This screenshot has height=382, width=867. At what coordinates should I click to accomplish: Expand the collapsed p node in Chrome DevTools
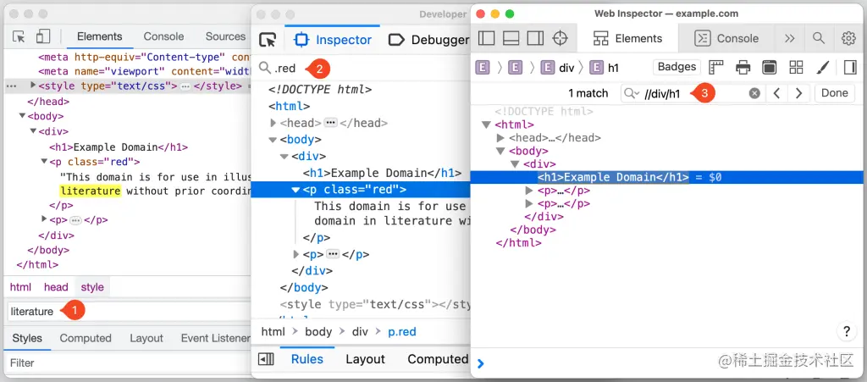tap(44, 219)
